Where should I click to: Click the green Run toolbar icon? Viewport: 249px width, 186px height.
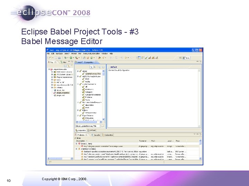(x=71, y=58)
